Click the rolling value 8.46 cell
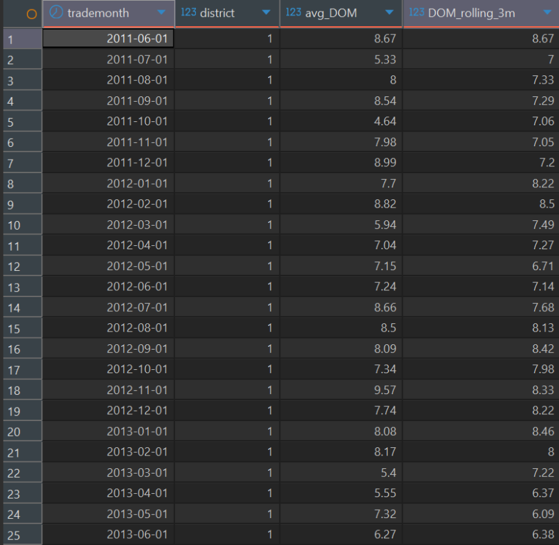This screenshot has width=559, height=545. (481, 431)
